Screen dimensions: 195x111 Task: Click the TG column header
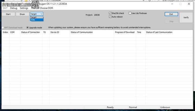46,32
